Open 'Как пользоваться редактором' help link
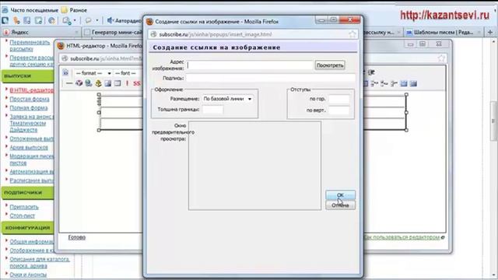Image resolution: width=498 pixels, height=280 pixels. tap(402, 237)
